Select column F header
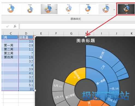Screen dimensions: 135x106 pos(56,33)
